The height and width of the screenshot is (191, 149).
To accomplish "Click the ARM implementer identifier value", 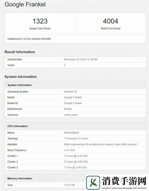I will (x=101, y=144).
